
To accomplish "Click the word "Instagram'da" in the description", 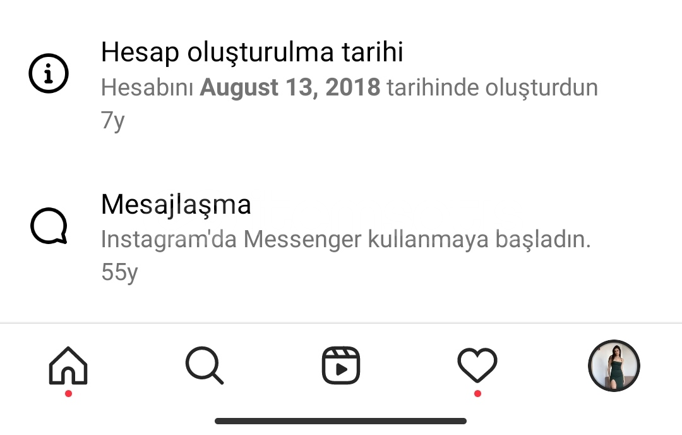I will click(x=169, y=240).
